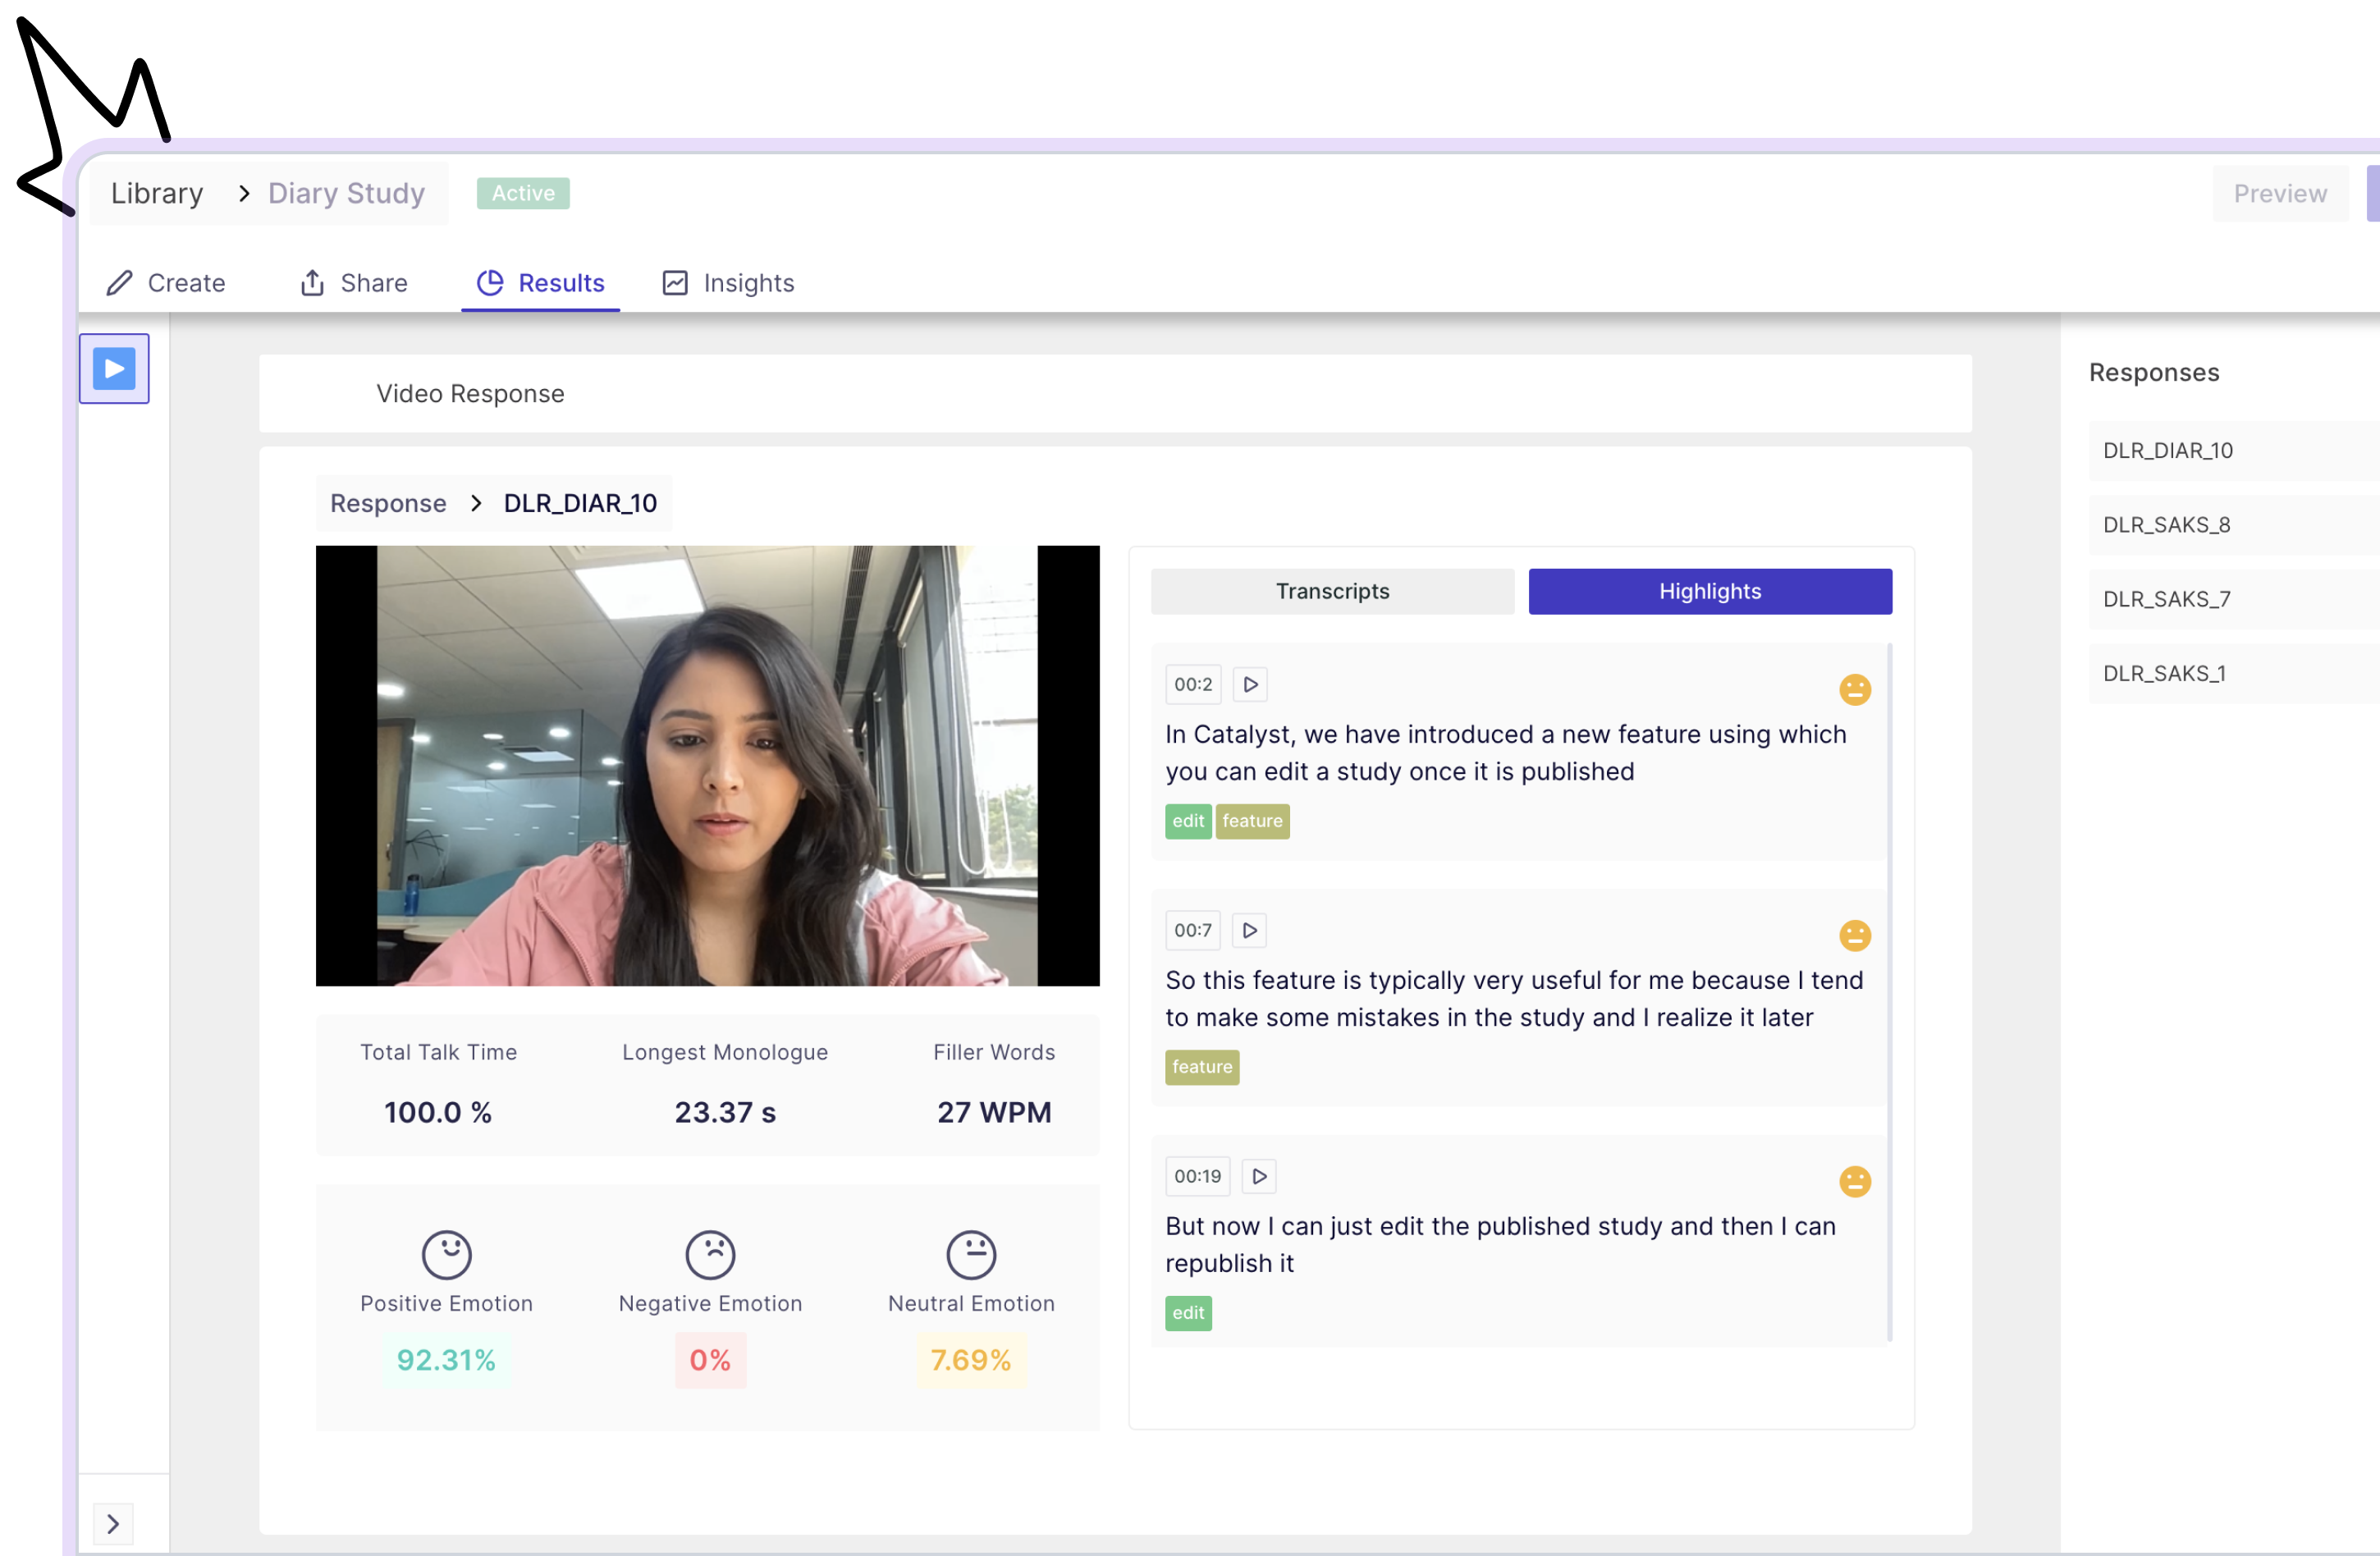Click neutral emoji on 00:19 highlight

1855,1181
